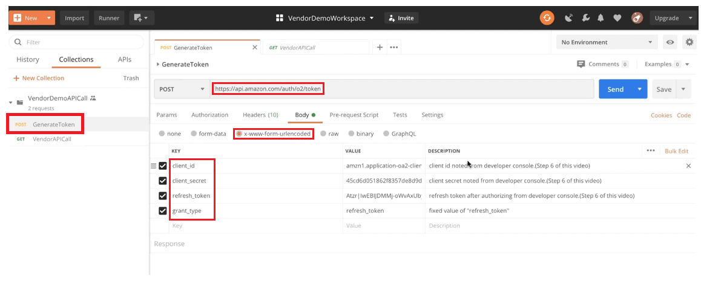Click the orange sync status icon
Image resolution: width=701 pixels, height=281 pixels.
pos(547,18)
